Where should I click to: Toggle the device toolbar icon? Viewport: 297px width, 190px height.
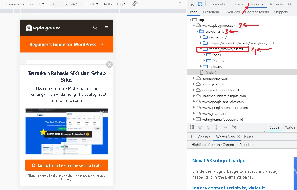200,4
